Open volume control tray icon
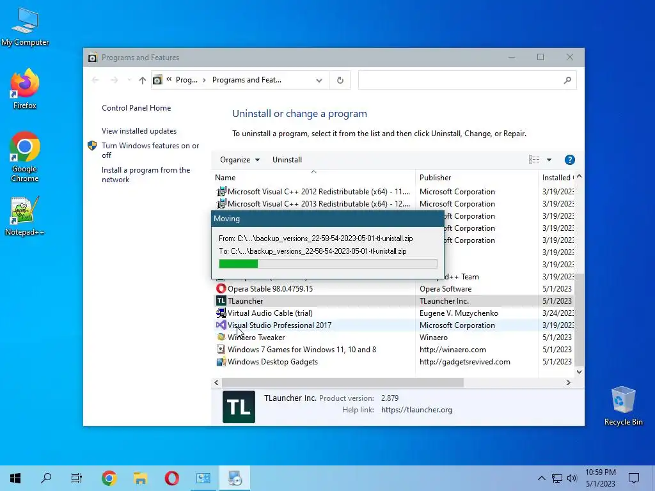Screen dimensions: 655x491 click(572, 478)
